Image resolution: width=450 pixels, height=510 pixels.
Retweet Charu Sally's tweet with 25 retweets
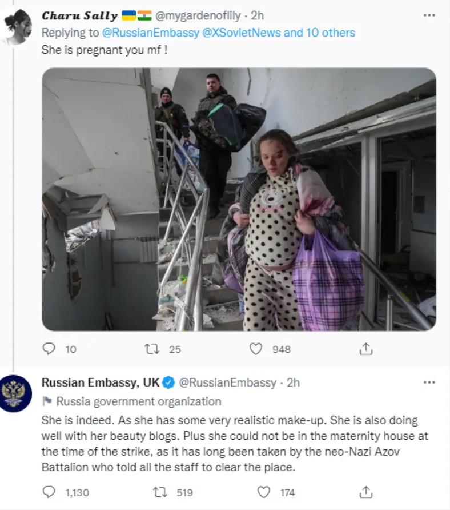click(x=152, y=349)
